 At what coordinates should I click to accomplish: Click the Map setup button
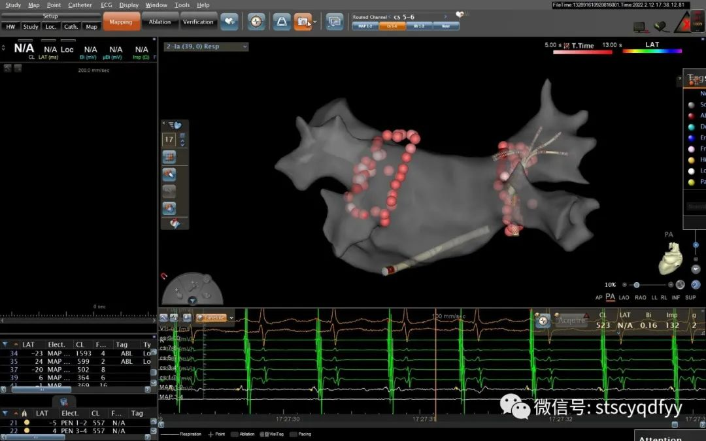coord(92,27)
